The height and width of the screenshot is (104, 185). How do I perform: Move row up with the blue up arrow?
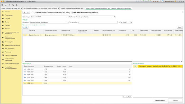click(24, 27)
